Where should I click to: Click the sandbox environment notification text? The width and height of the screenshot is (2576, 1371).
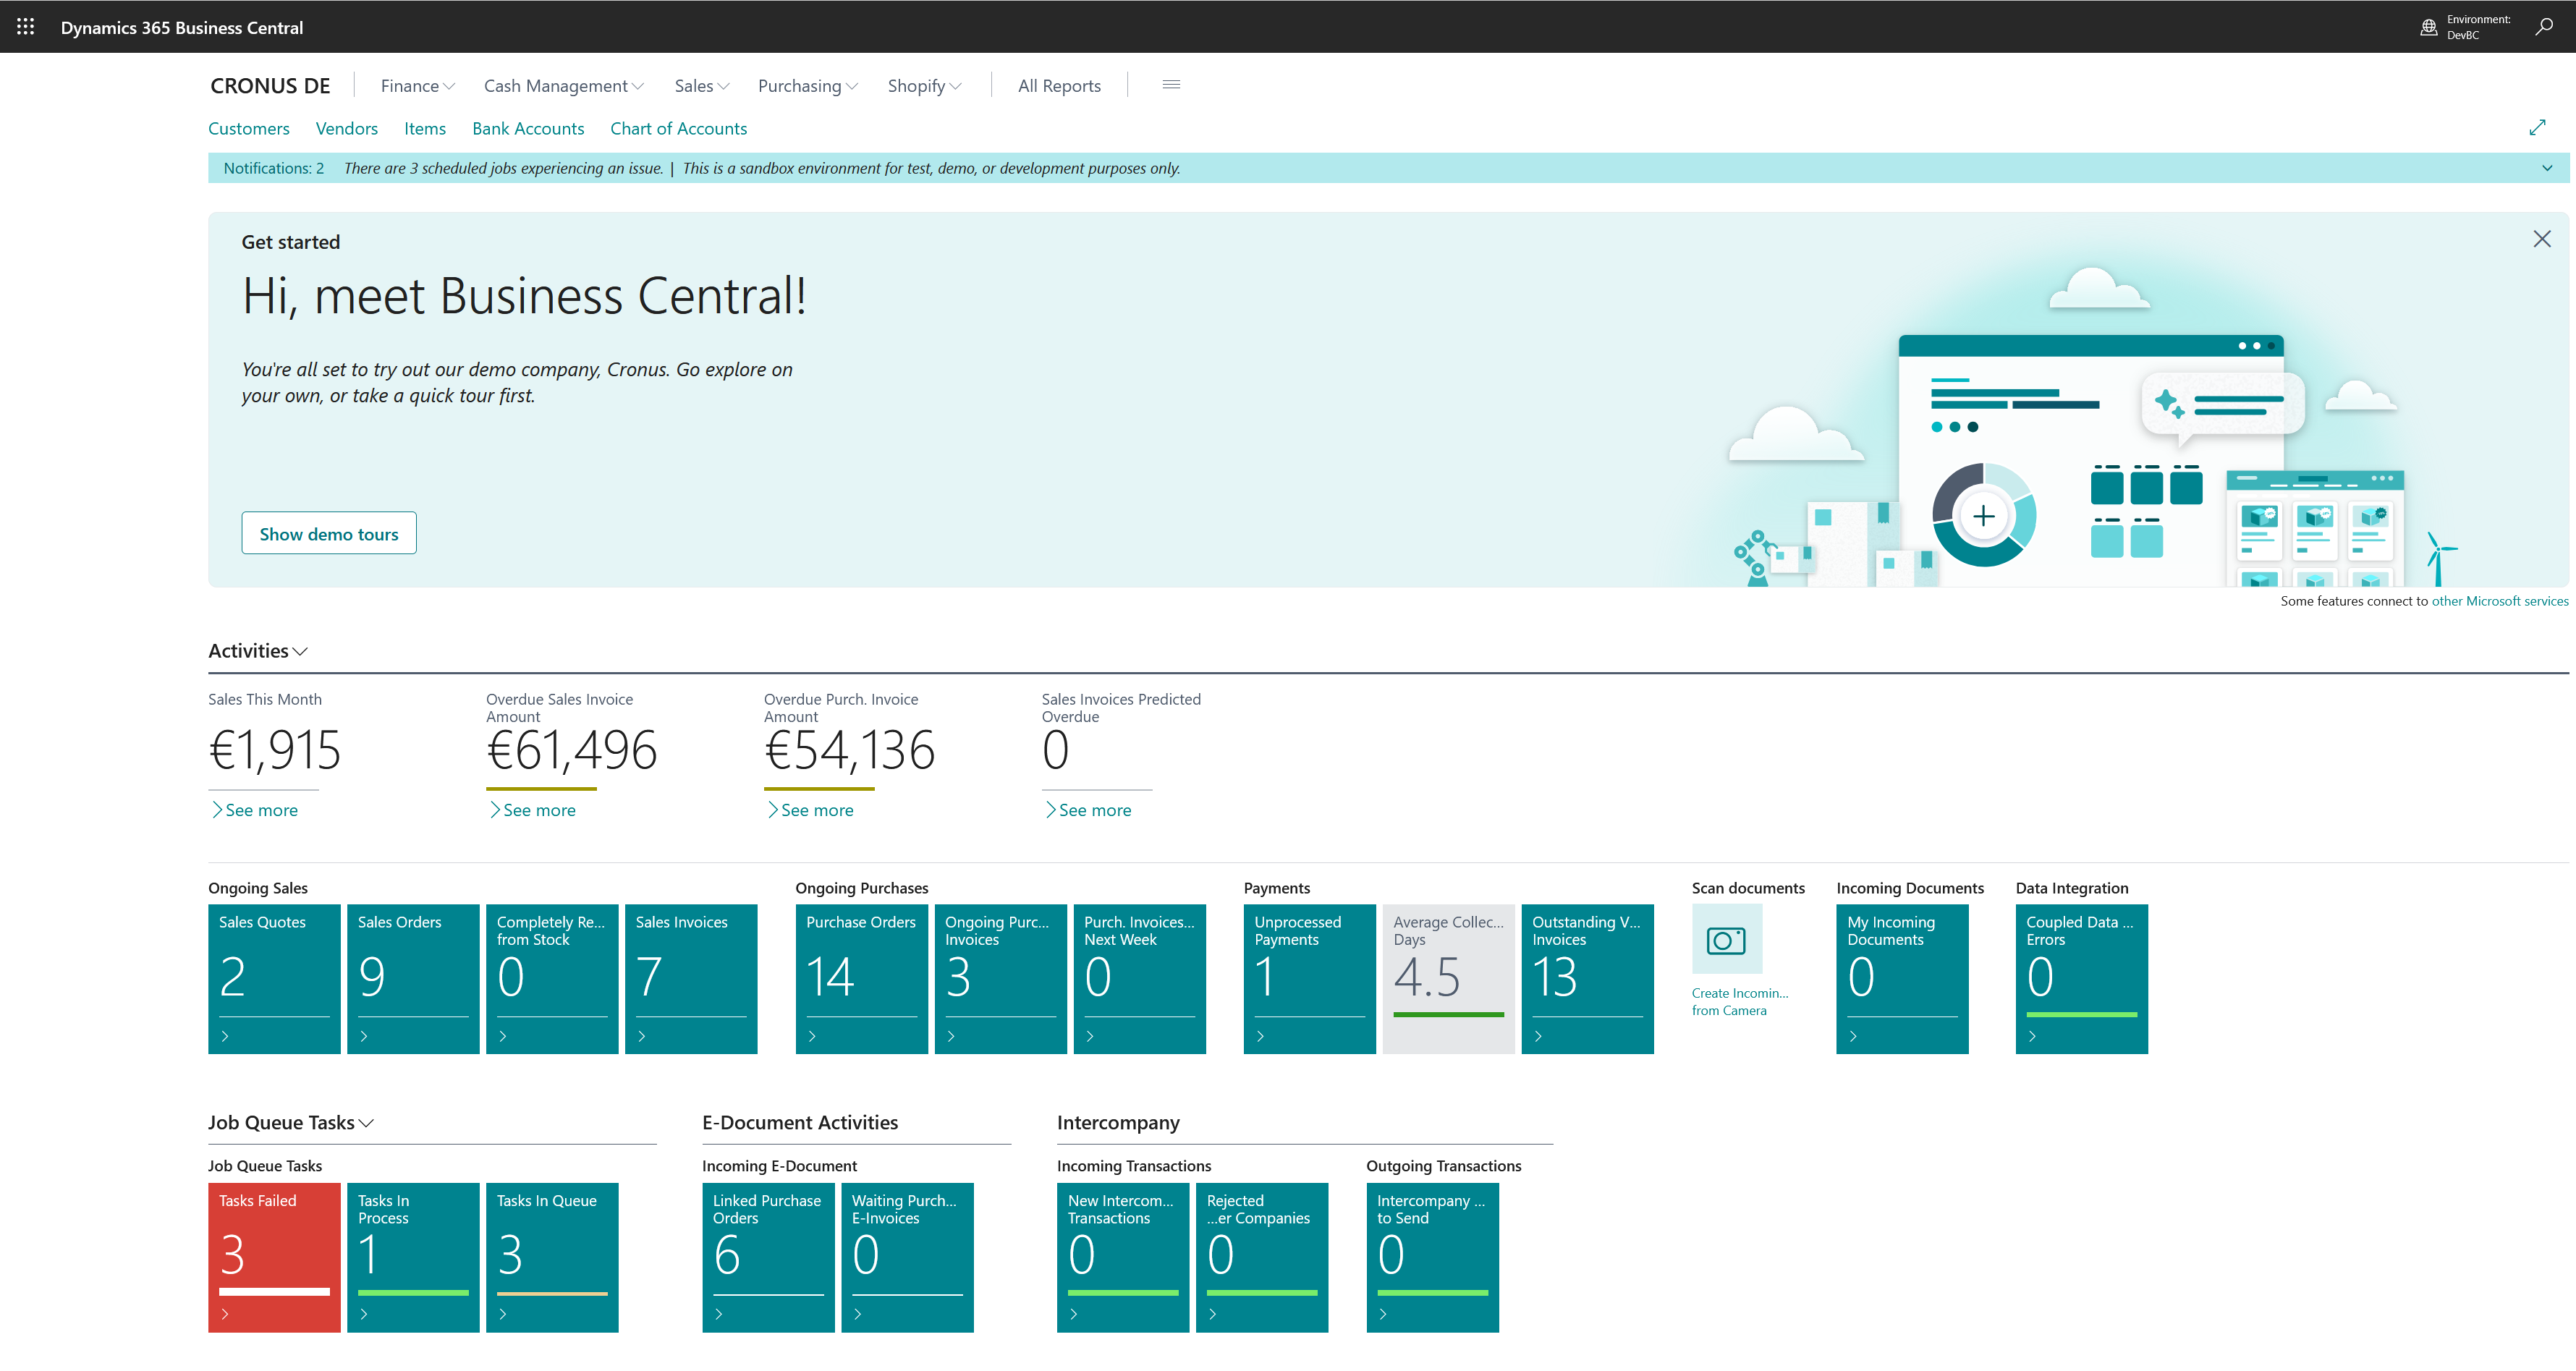click(931, 168)
